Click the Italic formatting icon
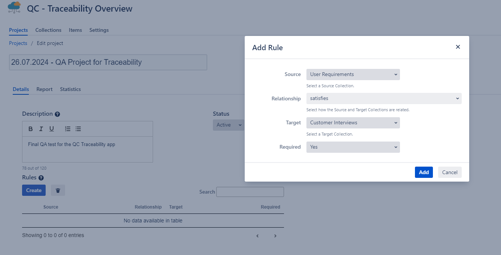Screen dimensions: 501x255 (x=41, y=129)
